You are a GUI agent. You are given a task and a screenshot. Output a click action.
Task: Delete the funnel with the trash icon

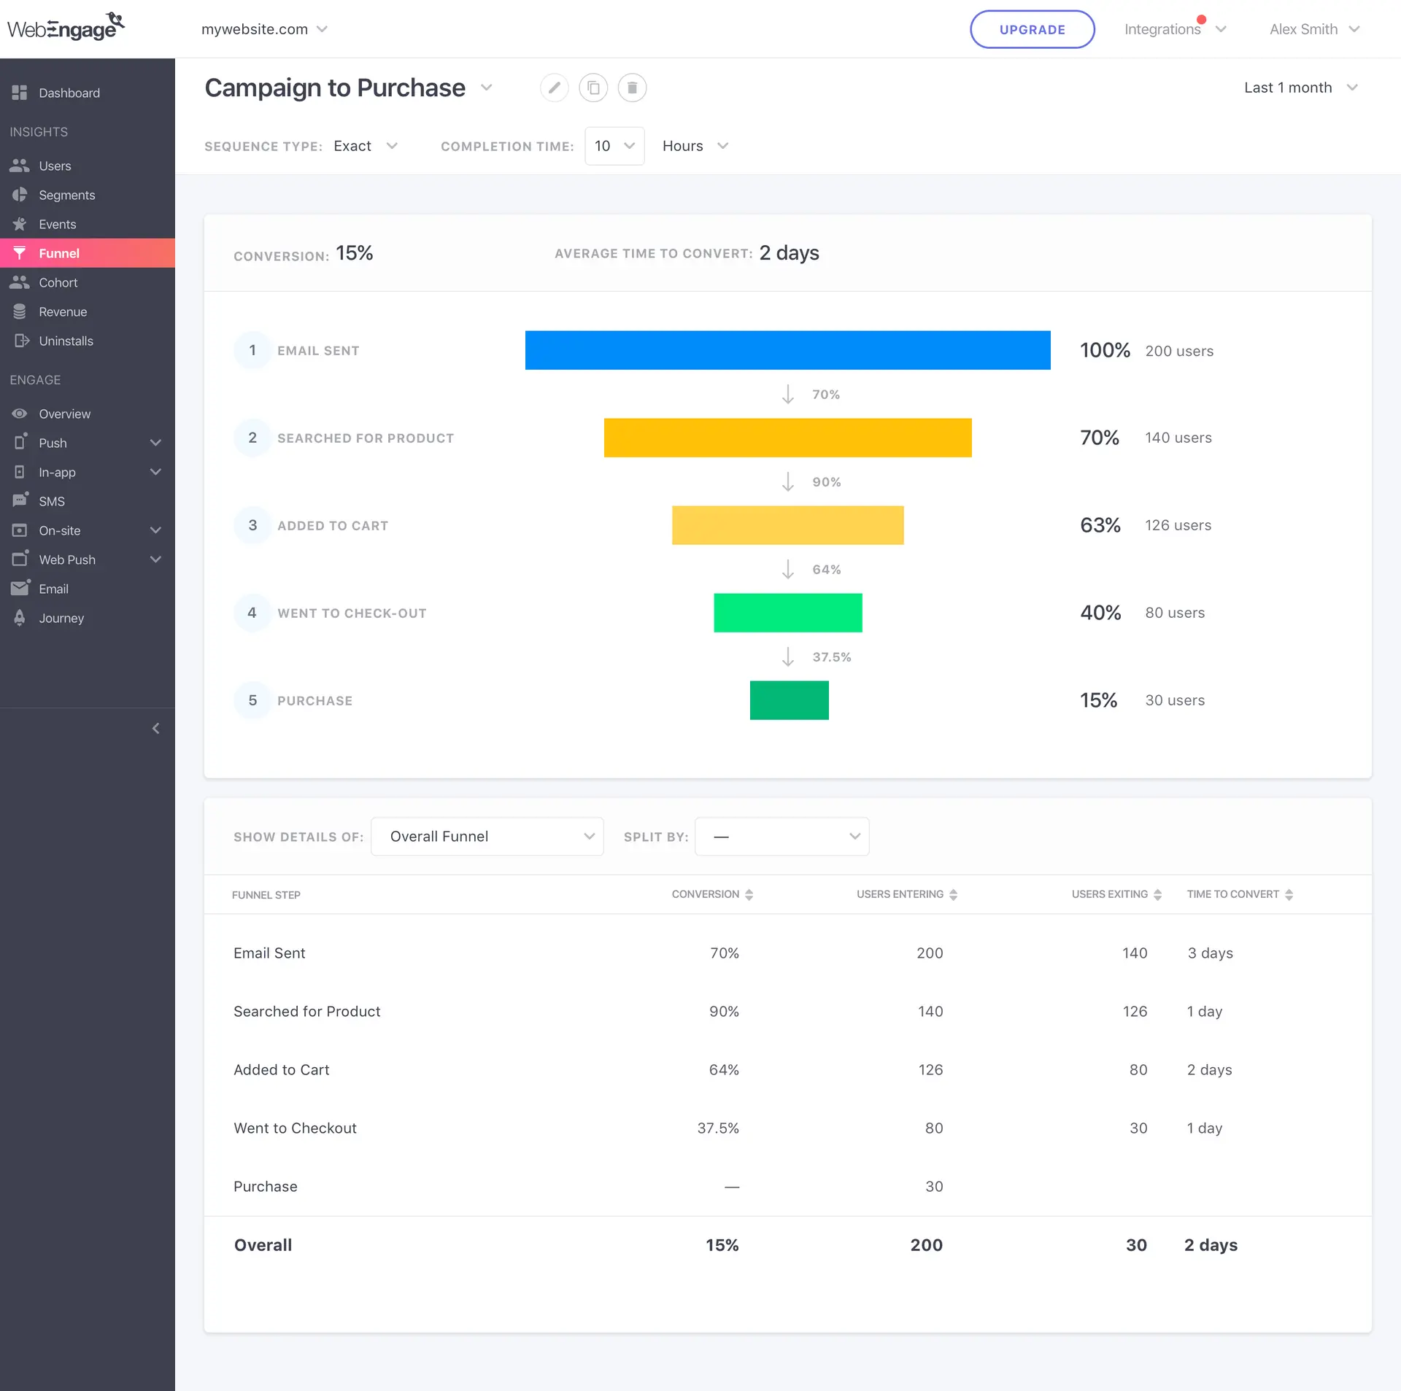click(x=632, y=87)
